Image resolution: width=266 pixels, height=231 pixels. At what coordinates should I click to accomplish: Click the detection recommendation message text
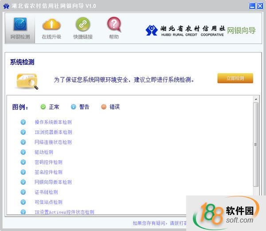point(124,80)
